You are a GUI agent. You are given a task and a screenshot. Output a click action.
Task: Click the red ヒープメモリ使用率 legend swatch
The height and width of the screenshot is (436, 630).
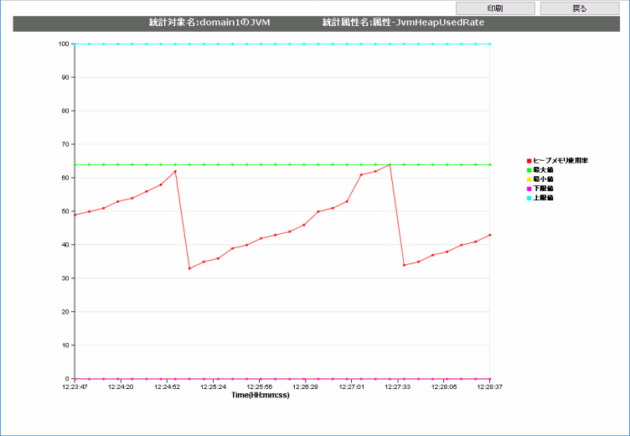click(x=529, y=160)
